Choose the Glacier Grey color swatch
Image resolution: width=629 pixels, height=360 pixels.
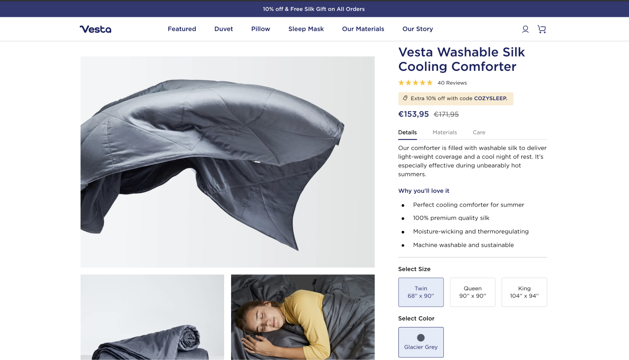coord(421,342)
